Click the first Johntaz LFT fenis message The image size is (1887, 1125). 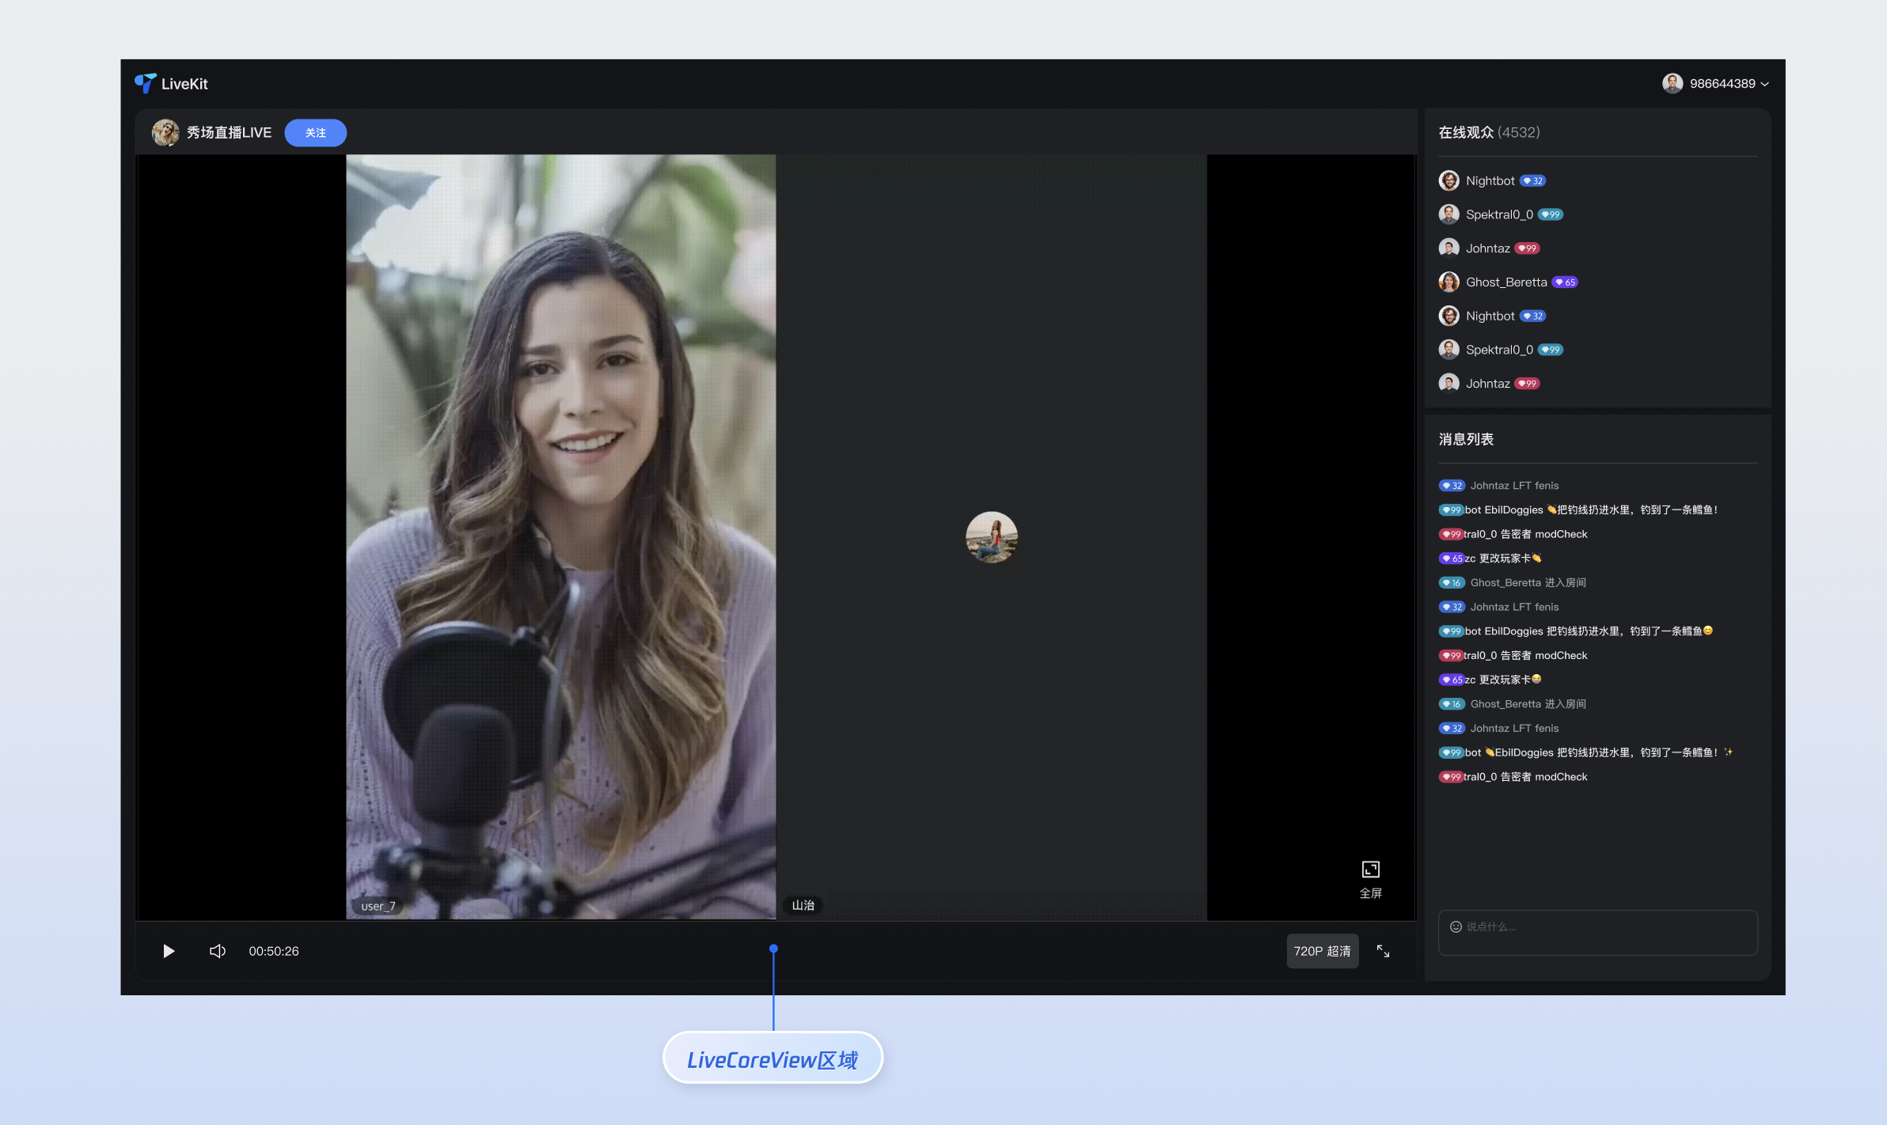1513,486
